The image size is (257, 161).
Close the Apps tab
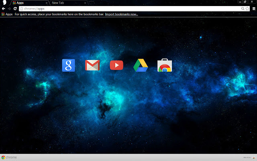click(x=47, y=3)
